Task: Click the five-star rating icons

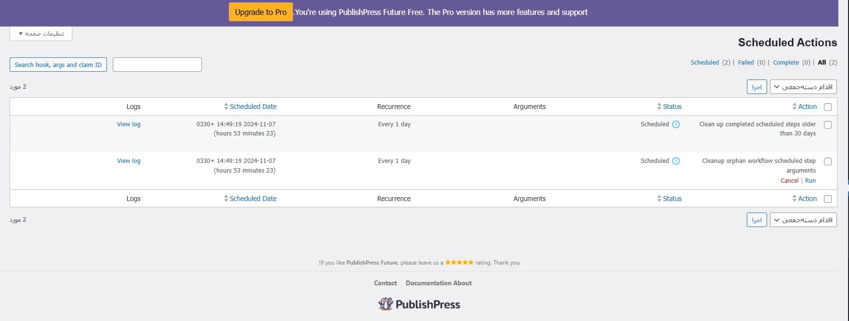Action: (x=459, y=263)
